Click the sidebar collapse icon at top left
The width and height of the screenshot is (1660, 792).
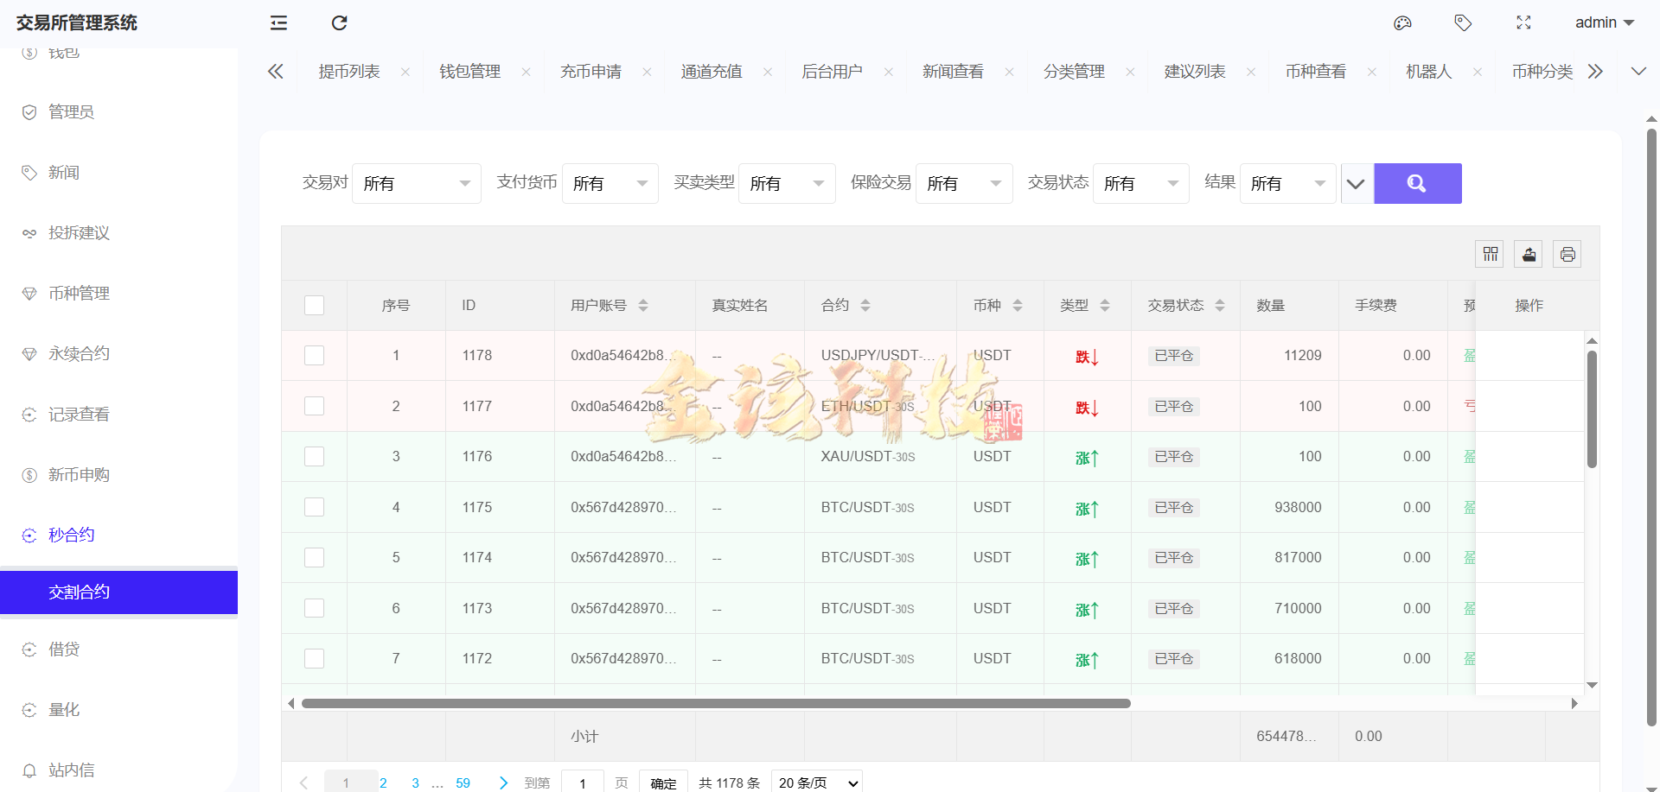pos(278,22)
